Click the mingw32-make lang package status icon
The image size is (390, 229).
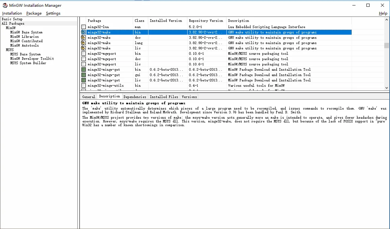tap(83, 43)
